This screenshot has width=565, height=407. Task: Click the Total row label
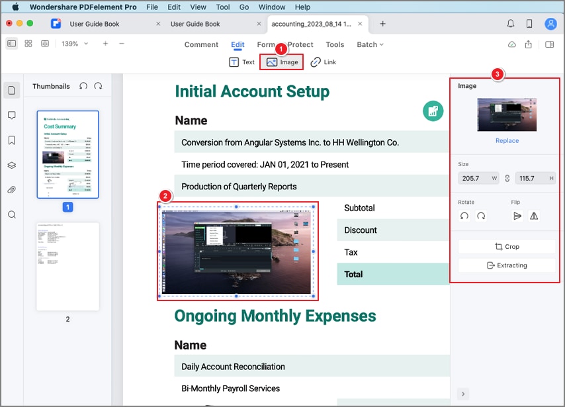[x=353, y=275]
